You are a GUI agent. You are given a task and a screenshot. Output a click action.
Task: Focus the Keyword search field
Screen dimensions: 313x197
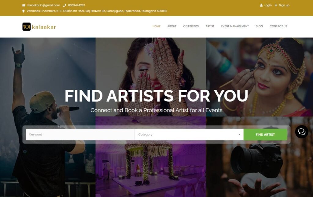point(80,134)
